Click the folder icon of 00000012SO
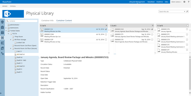Viewport: 191px width, 96px height. tap(112, 30)
